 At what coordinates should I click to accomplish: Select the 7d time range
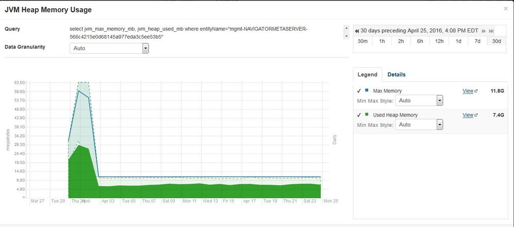click(x=477, y=41)
